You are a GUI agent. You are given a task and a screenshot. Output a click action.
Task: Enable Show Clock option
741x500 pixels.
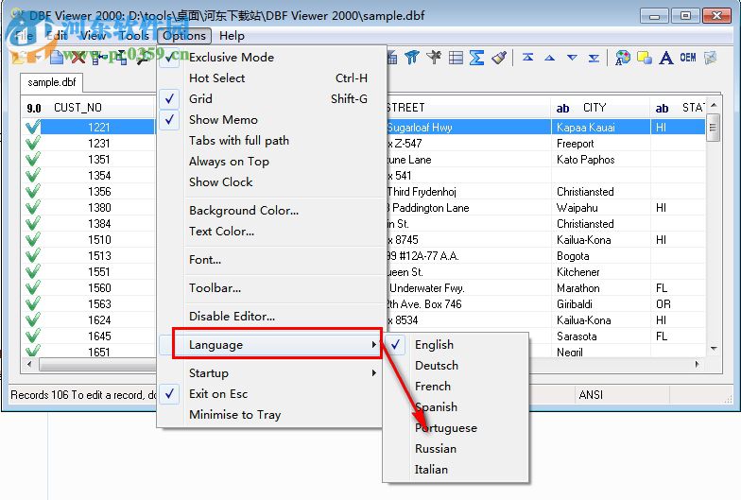[x=270, y=181]
